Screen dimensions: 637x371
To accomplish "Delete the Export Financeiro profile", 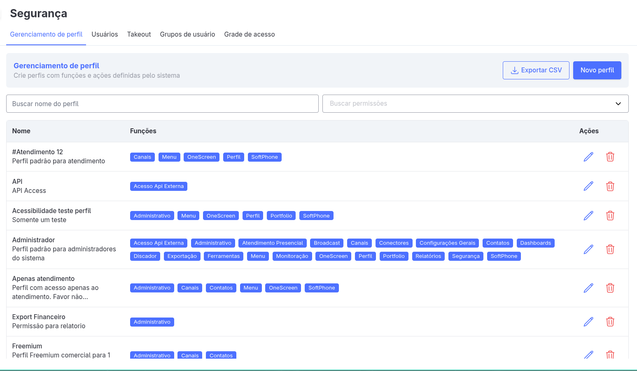I will (x=610, y=322).
